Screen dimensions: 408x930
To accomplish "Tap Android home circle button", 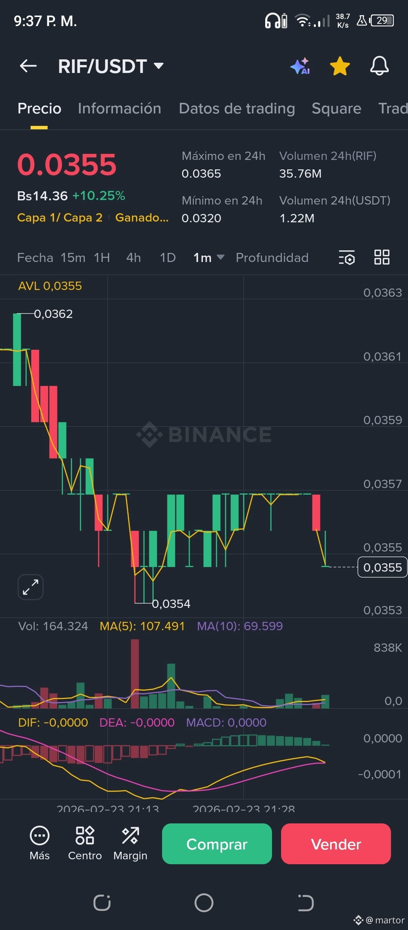I will tap(204, 903).
